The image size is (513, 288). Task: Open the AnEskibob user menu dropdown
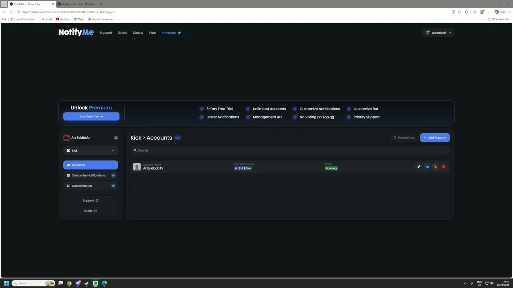tap(438, 33)
